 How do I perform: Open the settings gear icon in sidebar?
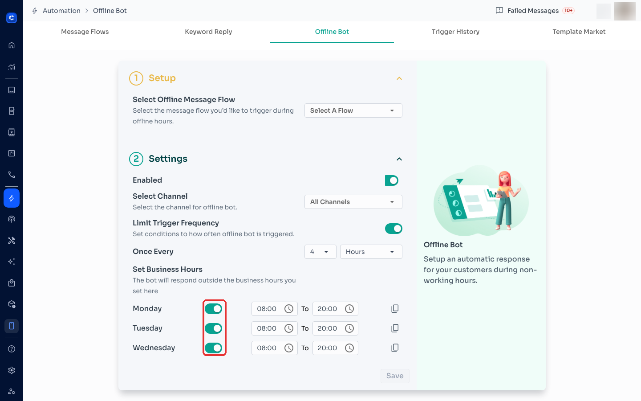point(12,370)
